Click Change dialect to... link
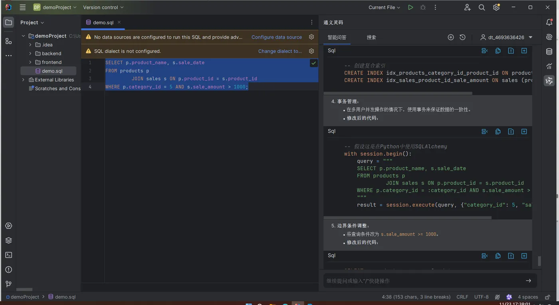Image resolution: width=559 pixels, height=305 pixels. pyautogui.click(x=280, y=51)
